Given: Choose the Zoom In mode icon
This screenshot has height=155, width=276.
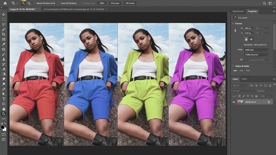Looking at the screenshot, I should (23, 3).
